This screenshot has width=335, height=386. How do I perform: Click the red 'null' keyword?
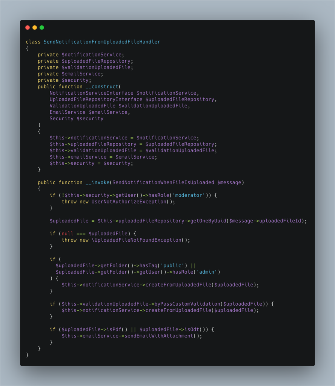click(67, 234)
